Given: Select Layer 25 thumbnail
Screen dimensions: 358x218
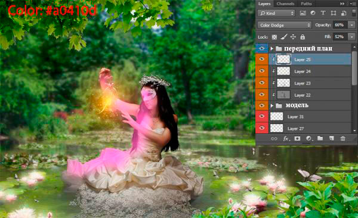Looking at the screenshot, I should 283,60.
